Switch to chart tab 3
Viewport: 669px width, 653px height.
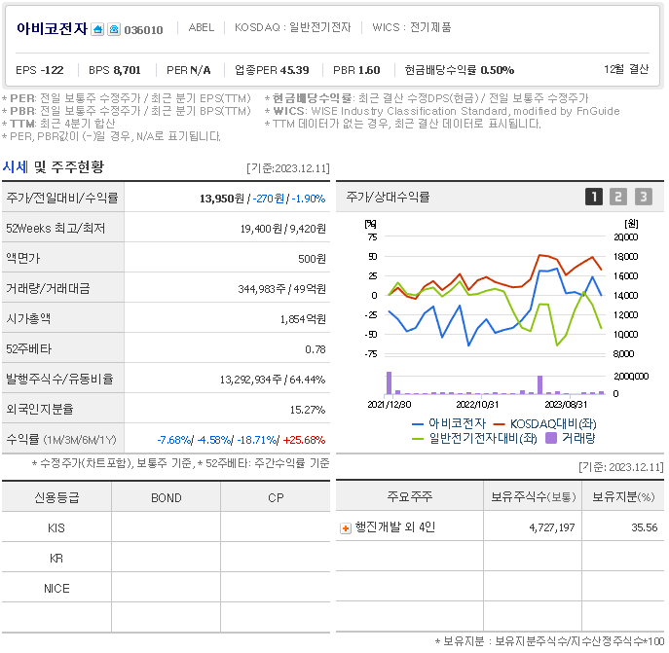644,197
